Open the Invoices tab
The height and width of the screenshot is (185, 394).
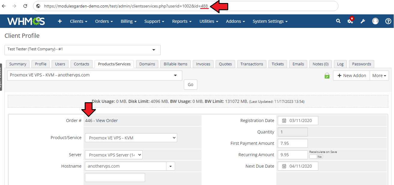[x=203, y=64]
